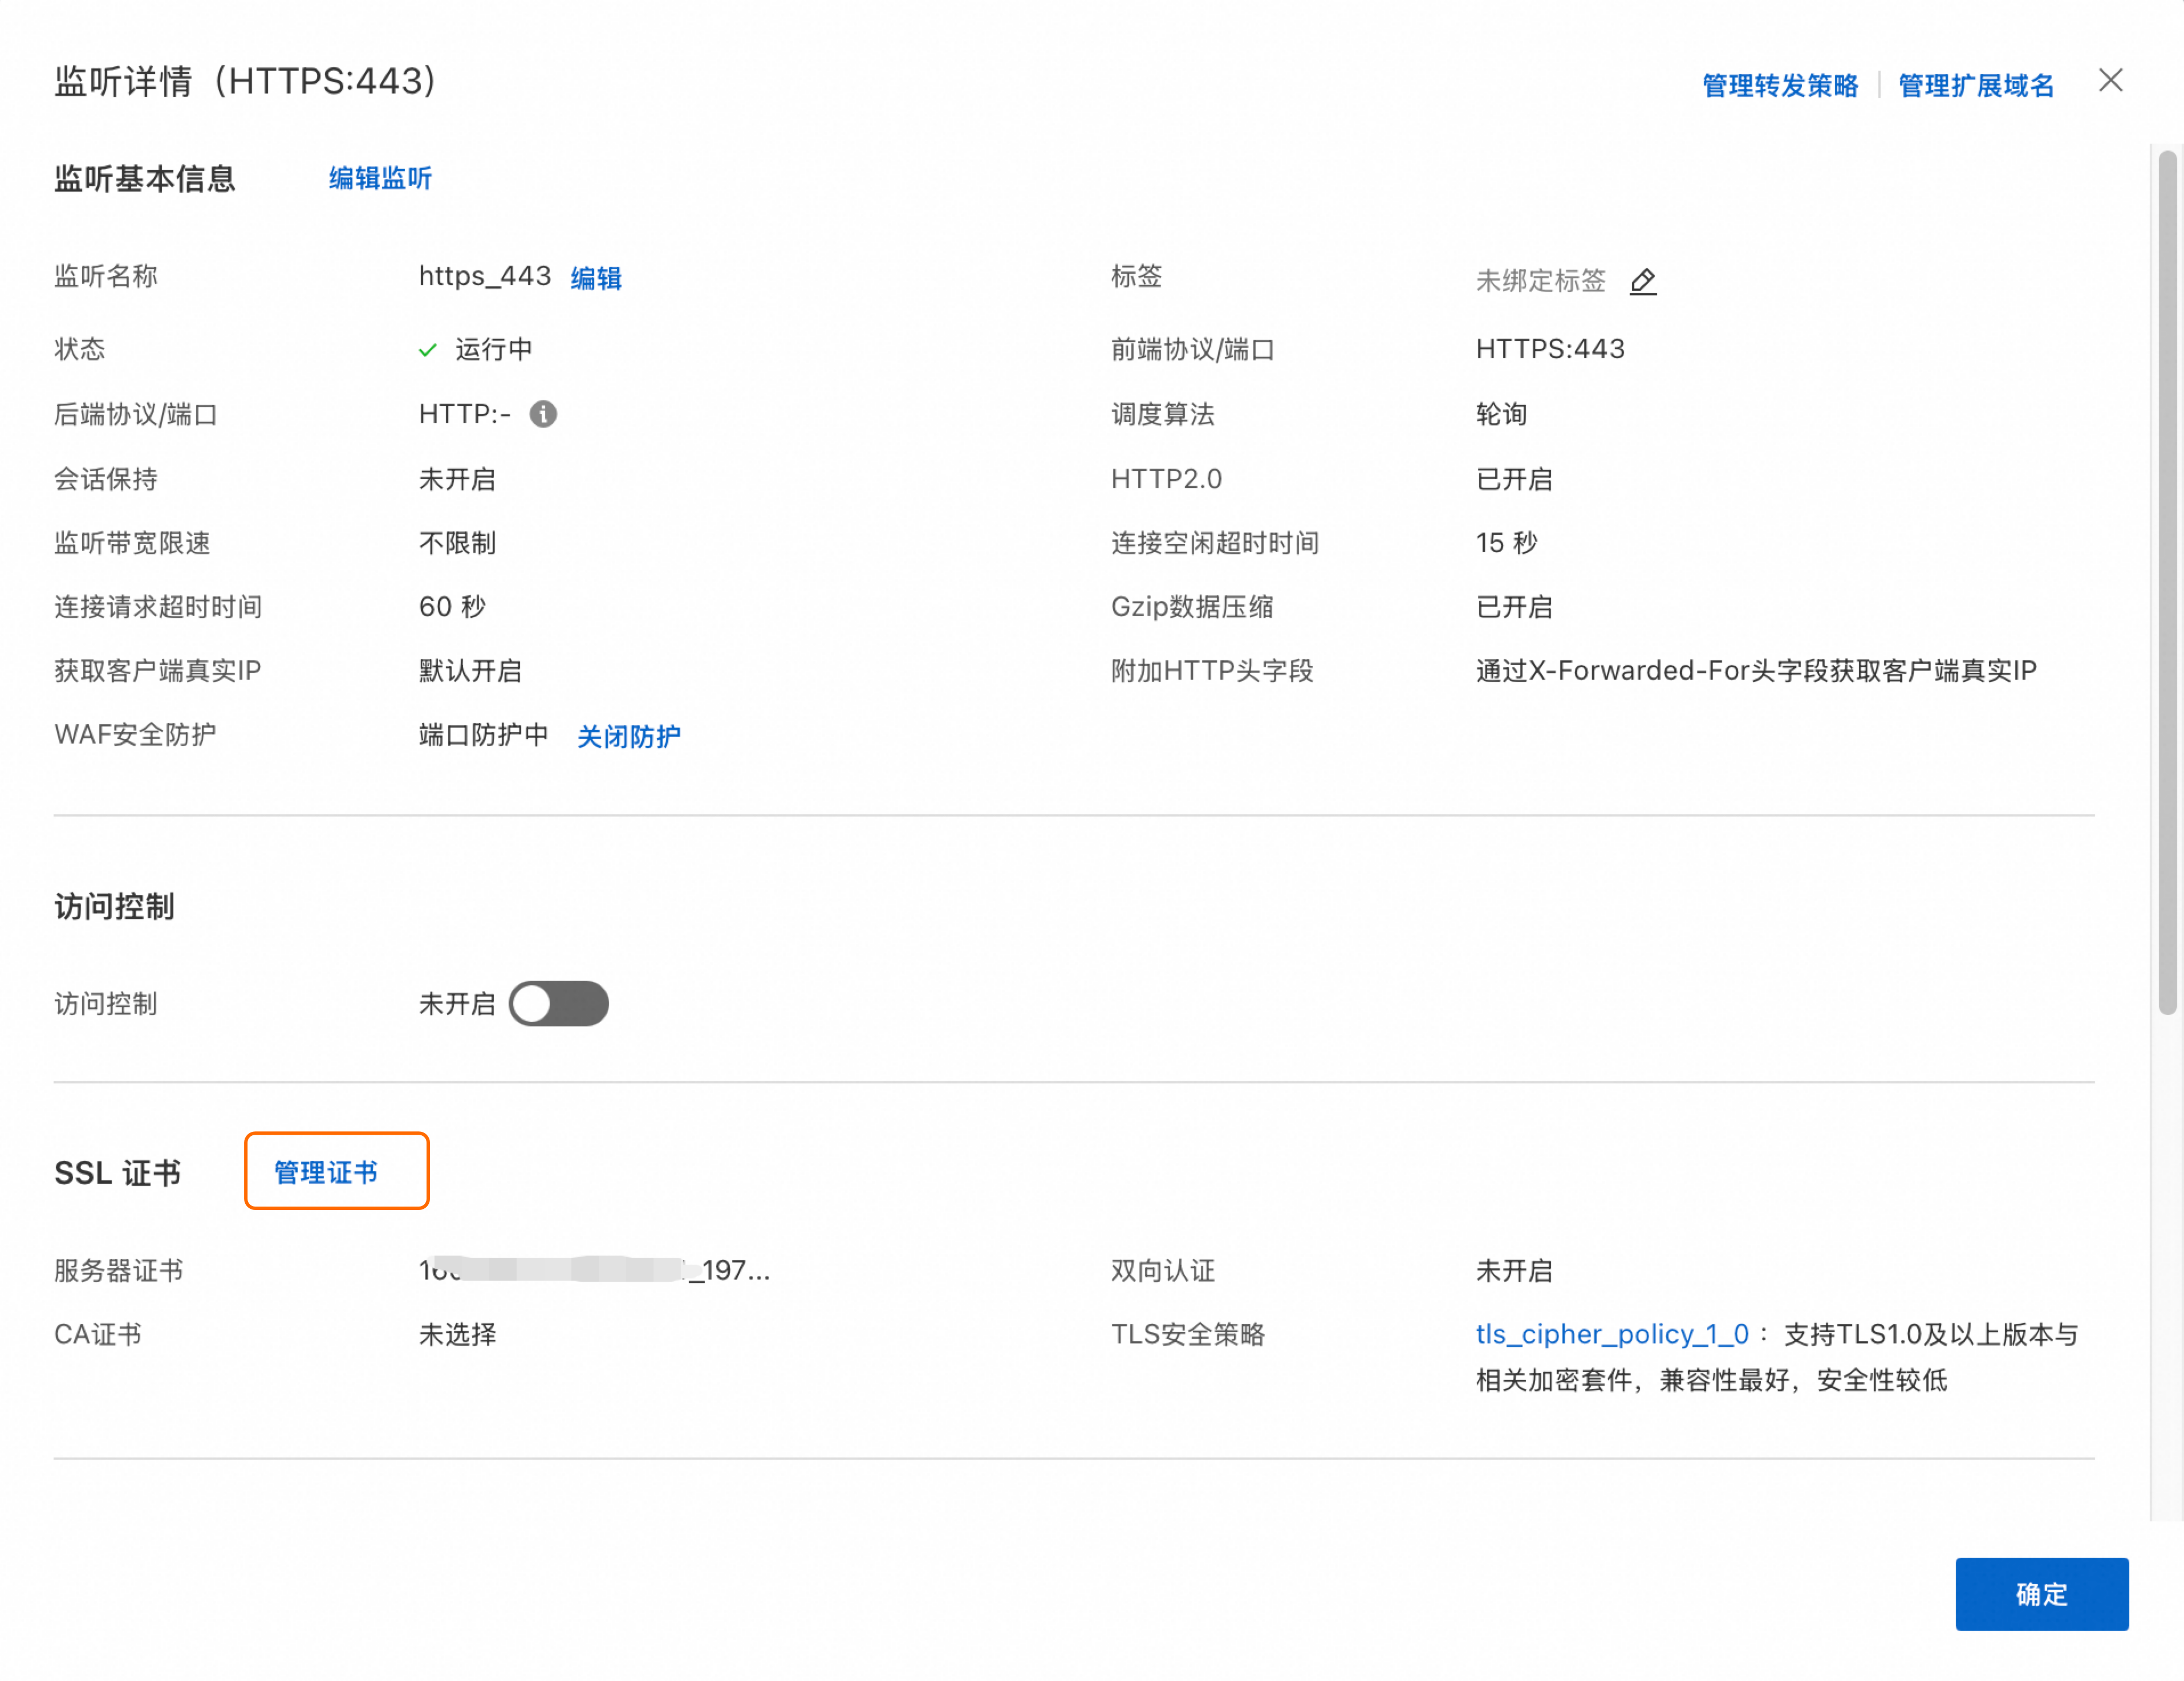The width and height of the screenshot is (2184, 1681).
Task: Click the info icon beside HTTP:-
Action: [543, 414]
